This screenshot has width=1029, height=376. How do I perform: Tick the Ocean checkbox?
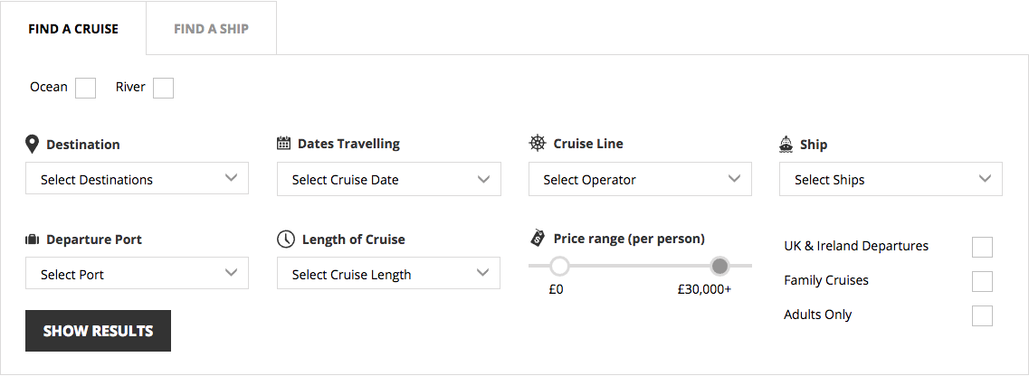point(85,88)
